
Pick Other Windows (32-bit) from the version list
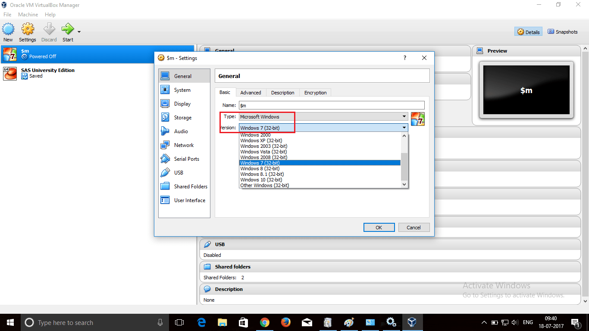320,185
